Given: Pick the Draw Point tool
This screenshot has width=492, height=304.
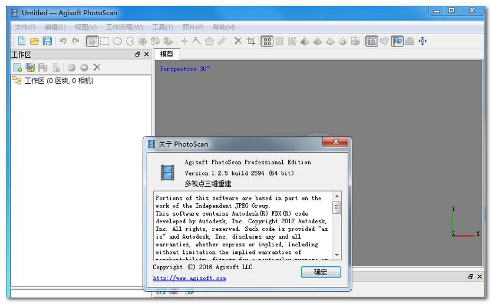Looking at the screenshot, I should pos(184,41).
